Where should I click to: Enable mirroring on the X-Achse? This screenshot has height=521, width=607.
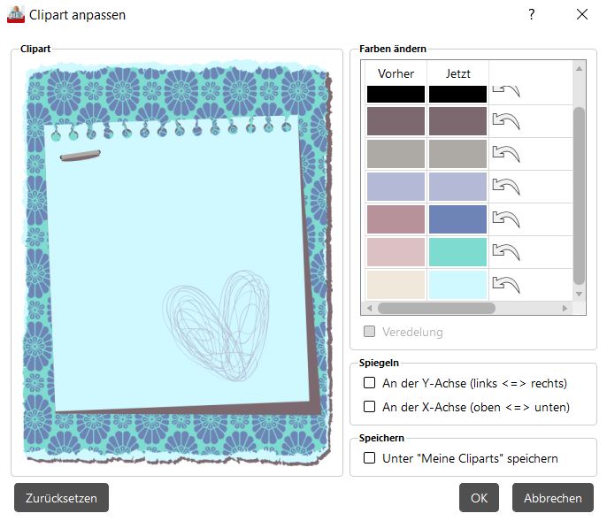tap(370, 407)
